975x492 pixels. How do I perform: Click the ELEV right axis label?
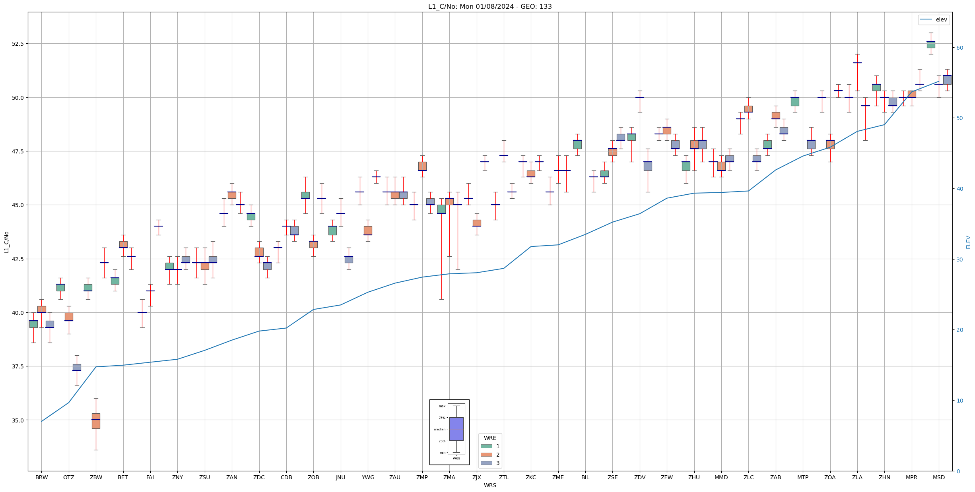968,242
